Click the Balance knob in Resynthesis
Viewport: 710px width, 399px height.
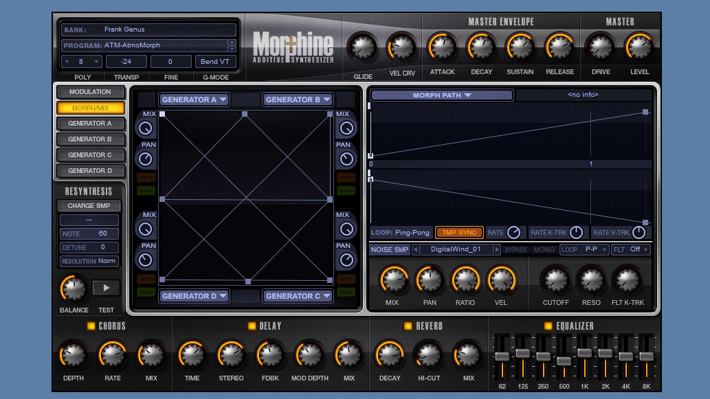pyautogui.click(x=74, y=288)
